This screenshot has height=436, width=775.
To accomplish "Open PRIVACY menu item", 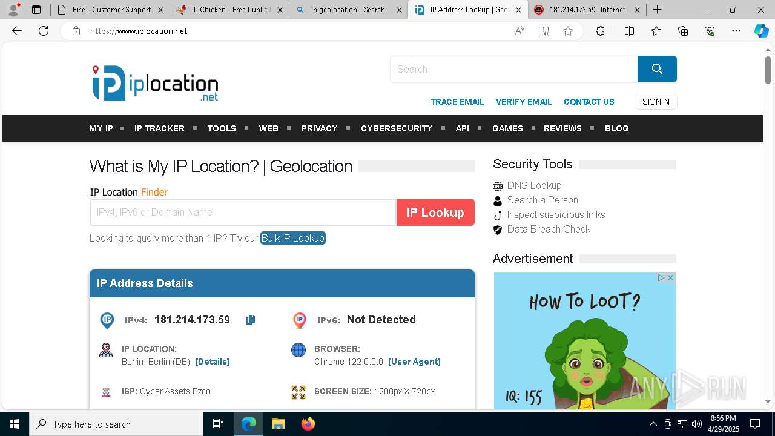I will tap(320, 128).
